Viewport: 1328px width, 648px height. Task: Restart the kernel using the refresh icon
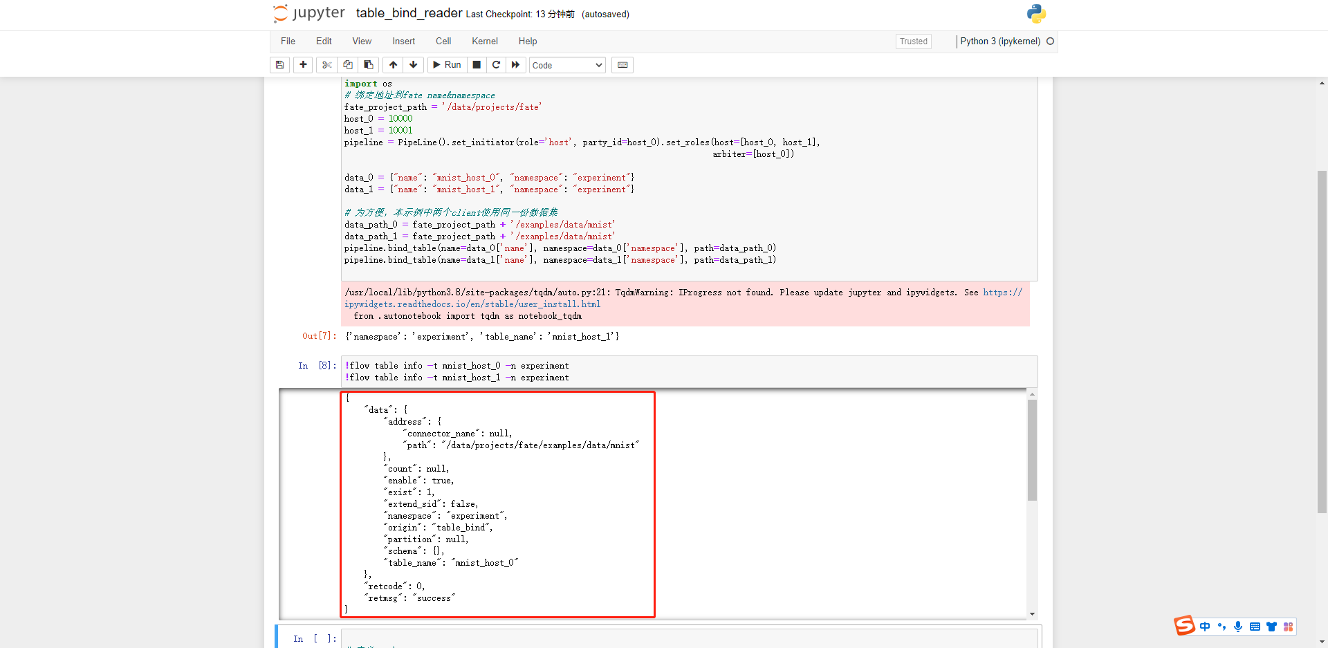coord(496,64)
